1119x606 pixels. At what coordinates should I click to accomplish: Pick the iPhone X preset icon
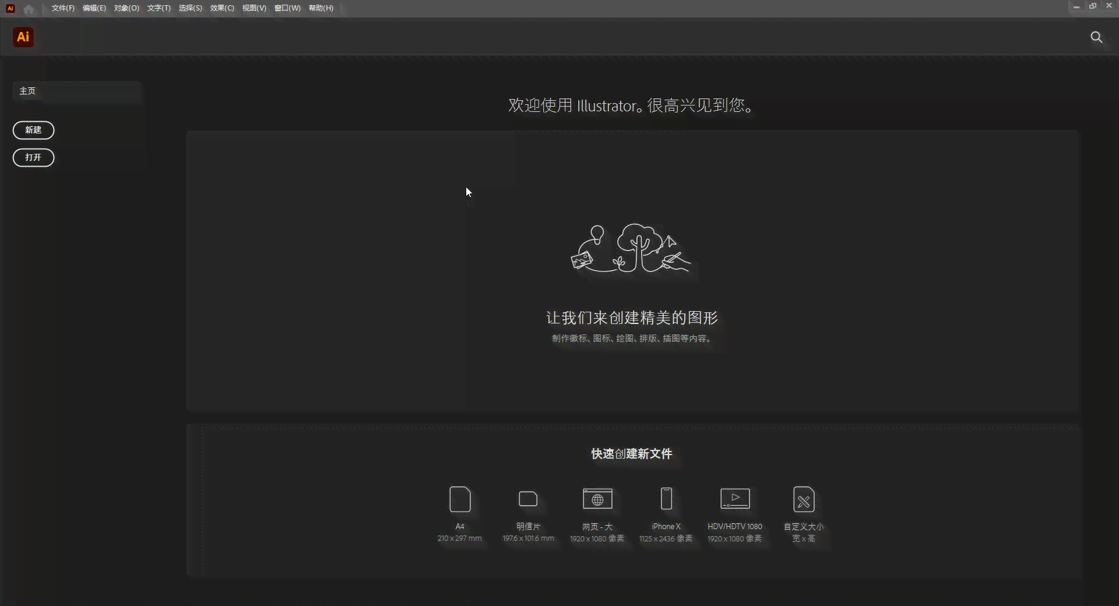tap(666, 499)
